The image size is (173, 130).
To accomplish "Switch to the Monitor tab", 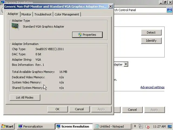I will tap(26, 14).
